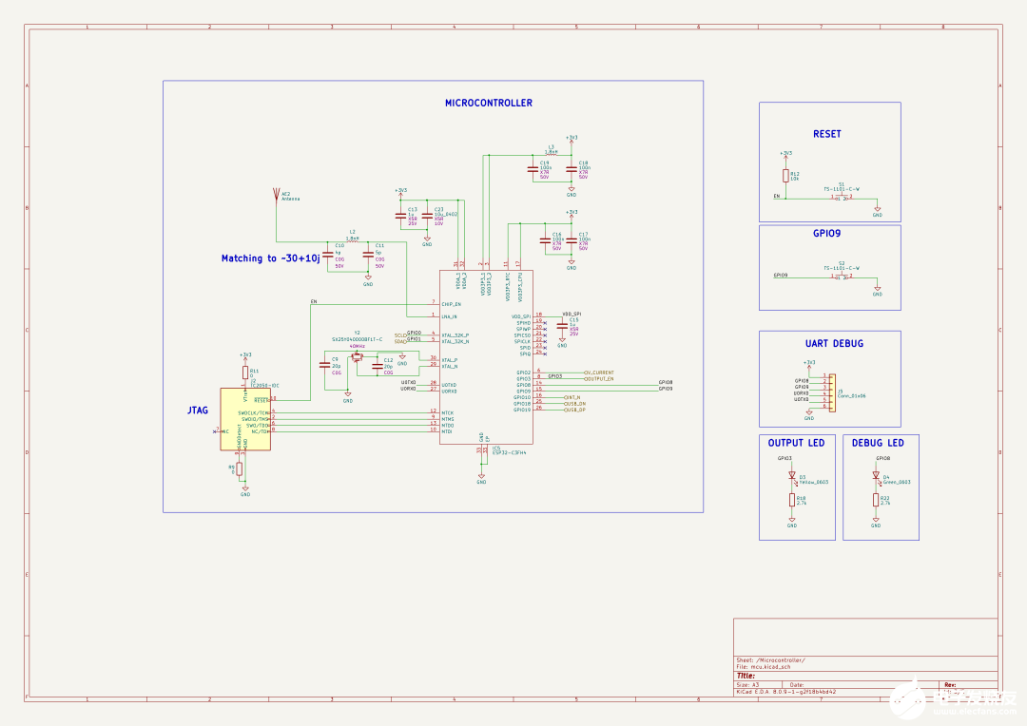This screenshot has width=1027, height=726.
Task: Click the ESP32-C3FH4 part value label
Action: (509, 452)
